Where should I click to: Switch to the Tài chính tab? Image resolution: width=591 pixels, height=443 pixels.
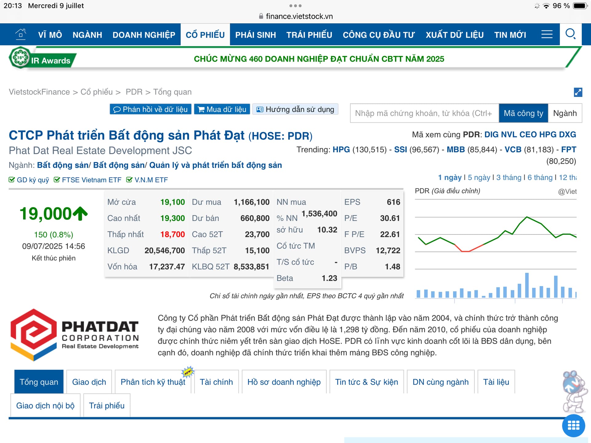click(216, 382)
